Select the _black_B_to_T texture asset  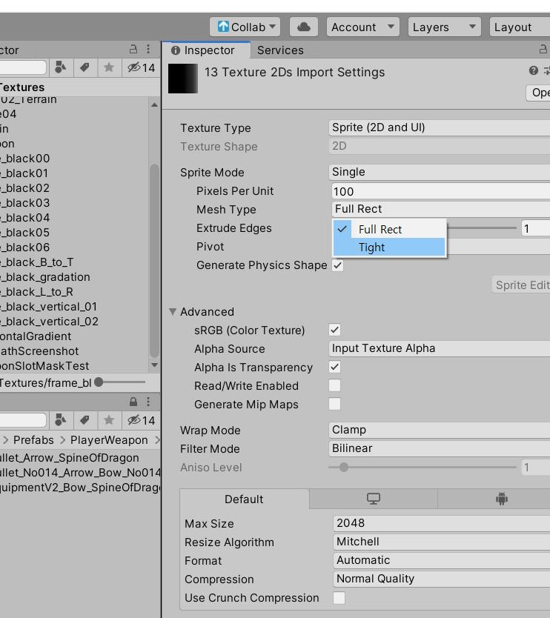tap(36, 262)
